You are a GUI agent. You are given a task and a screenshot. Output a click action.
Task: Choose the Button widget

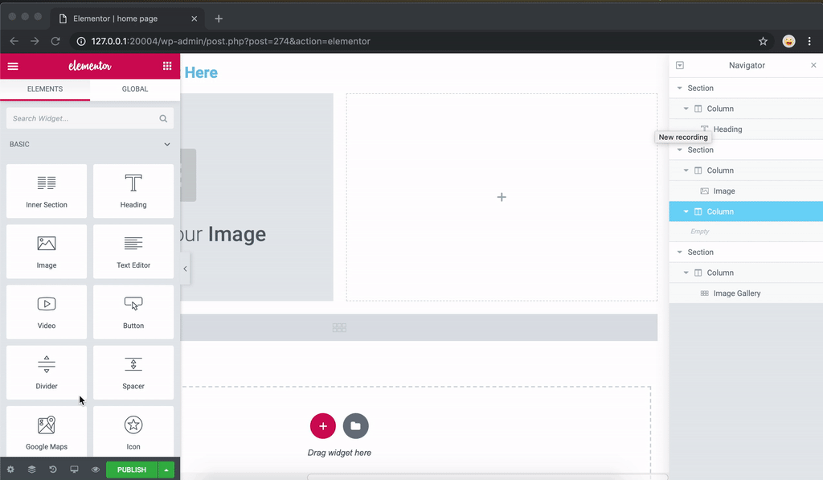pyautogui.click(x=133, y=312)
